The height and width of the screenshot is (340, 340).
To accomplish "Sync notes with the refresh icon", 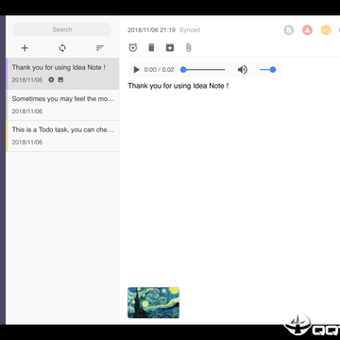I will click(62, 48).
